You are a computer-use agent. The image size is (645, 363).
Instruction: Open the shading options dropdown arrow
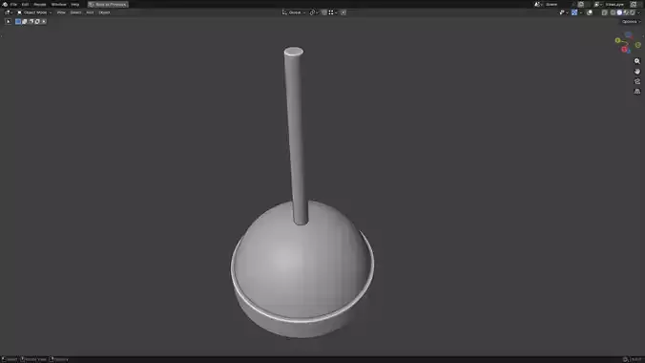639,12
